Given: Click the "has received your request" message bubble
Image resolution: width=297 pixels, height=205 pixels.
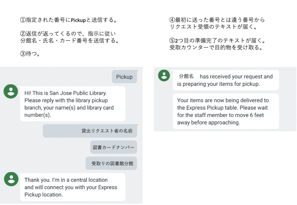Looking at the screenshot, I should [226, 80].
